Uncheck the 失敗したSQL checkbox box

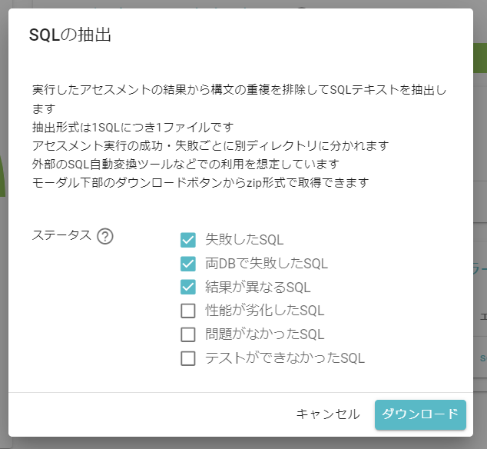tap(188, 240)
